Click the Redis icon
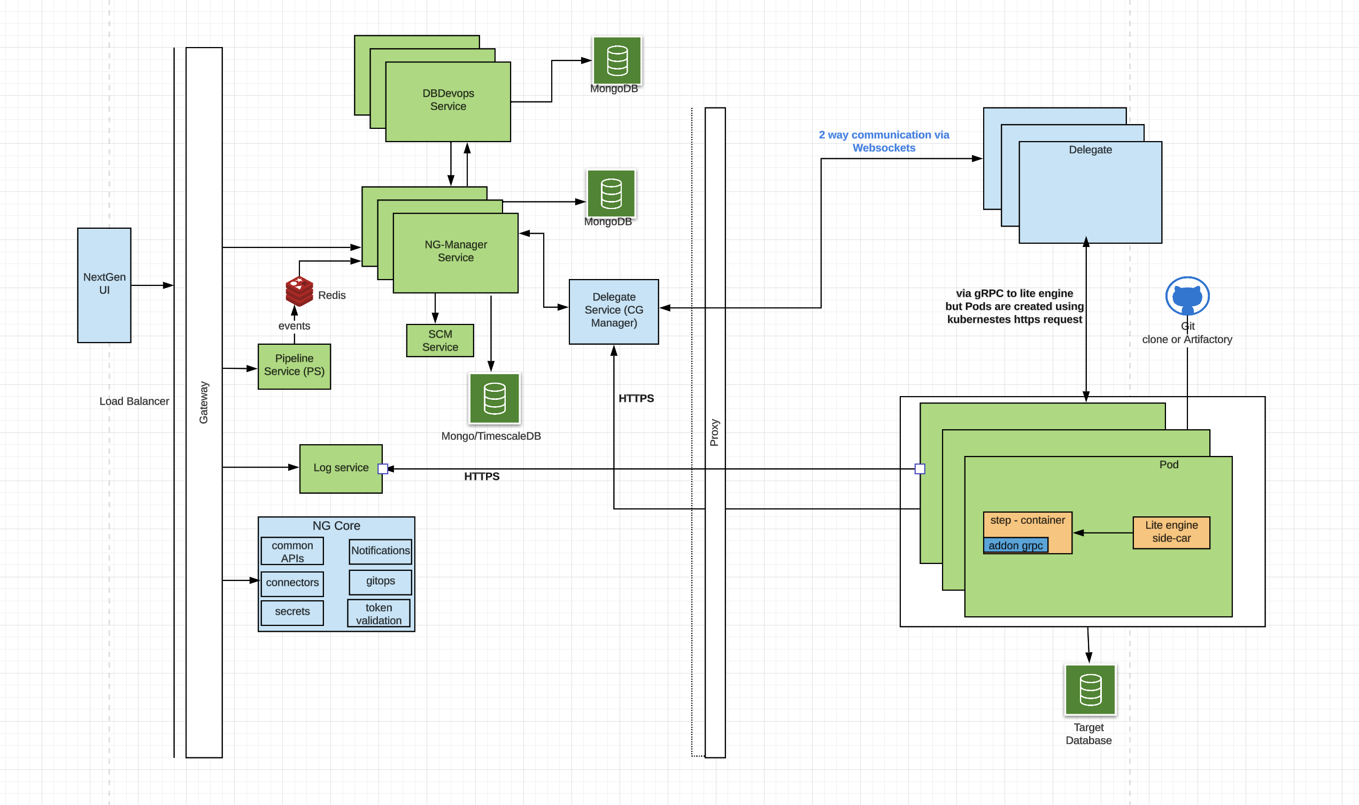This screenshot has width=1359, height=805. 299,291
